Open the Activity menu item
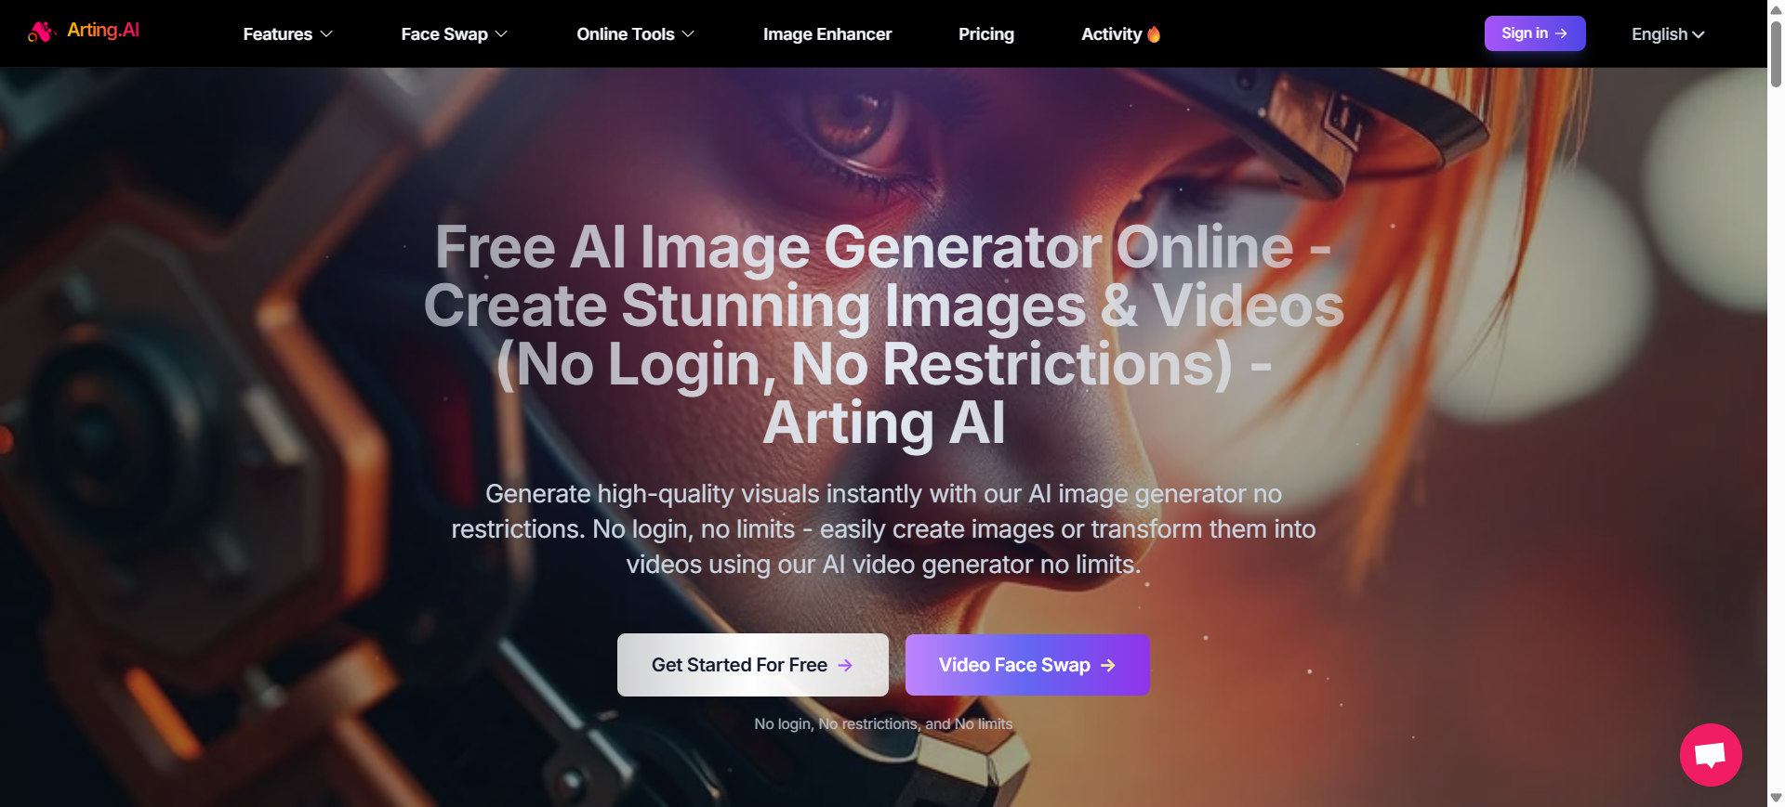Image resolution: width=1785 pixels, height=807 pixels. (1111, 34)
